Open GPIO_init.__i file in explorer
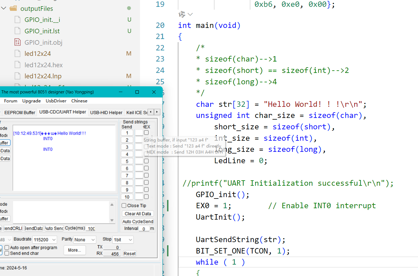This screenshot has width=418, height=276. [42, 20]
